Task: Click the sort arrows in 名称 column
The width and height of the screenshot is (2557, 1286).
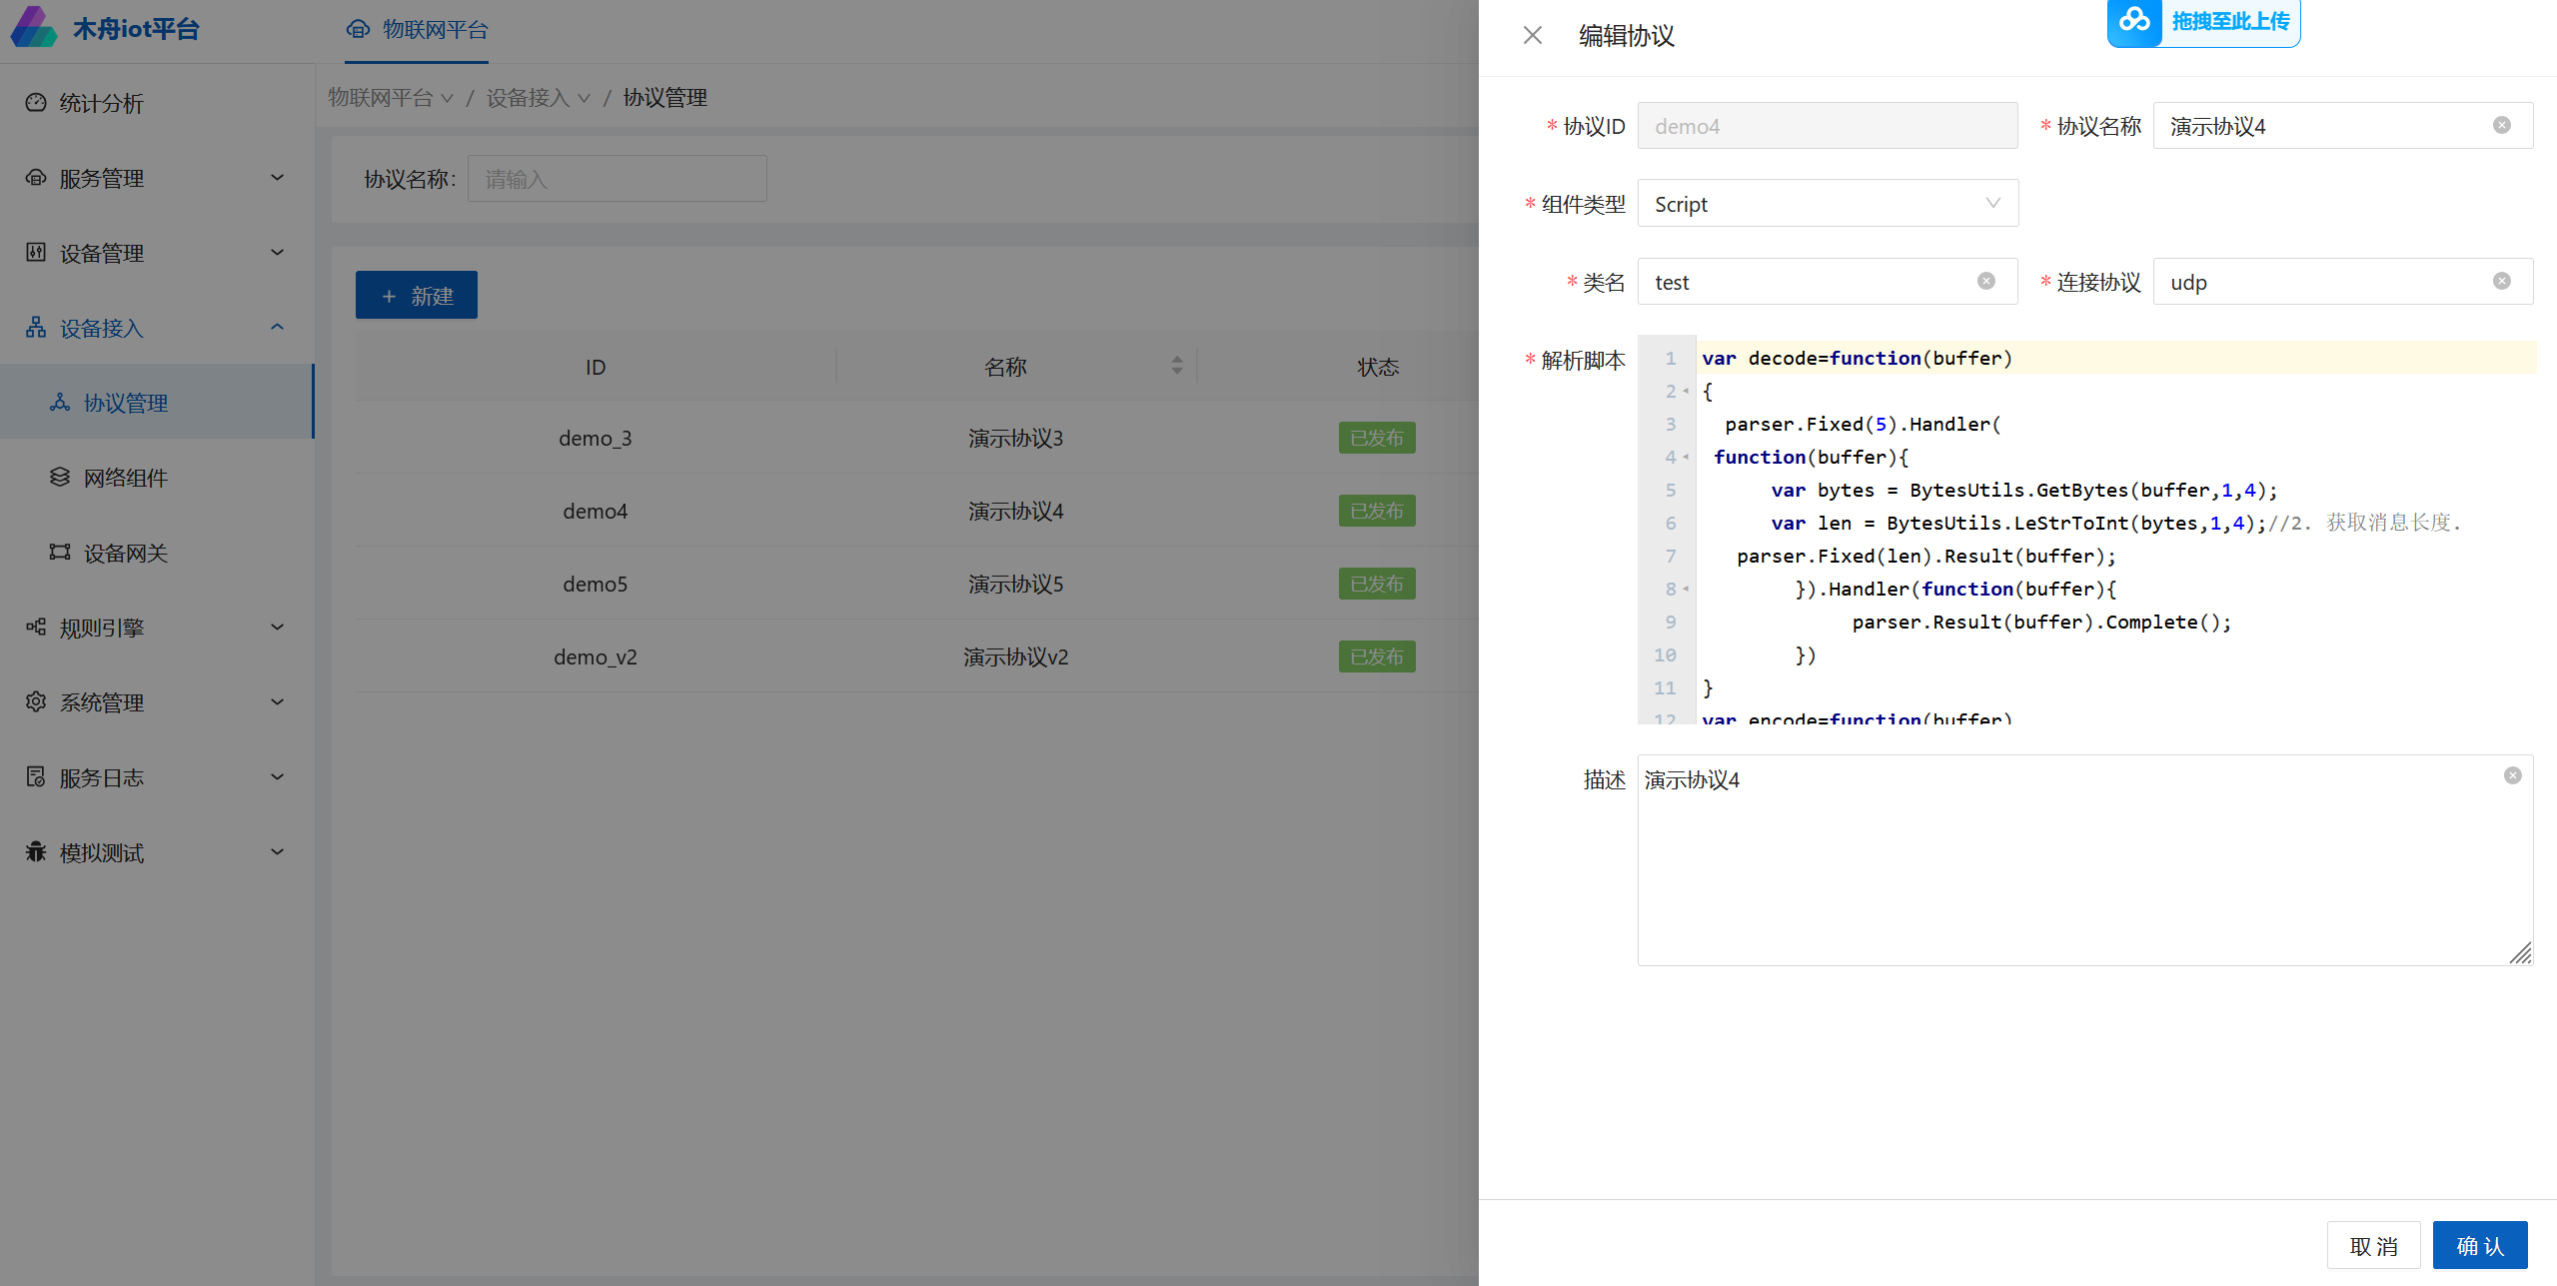Action: (1176, 366)
